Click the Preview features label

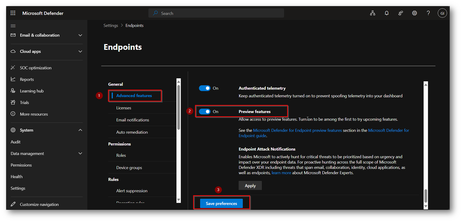click(x=254, y=111)
